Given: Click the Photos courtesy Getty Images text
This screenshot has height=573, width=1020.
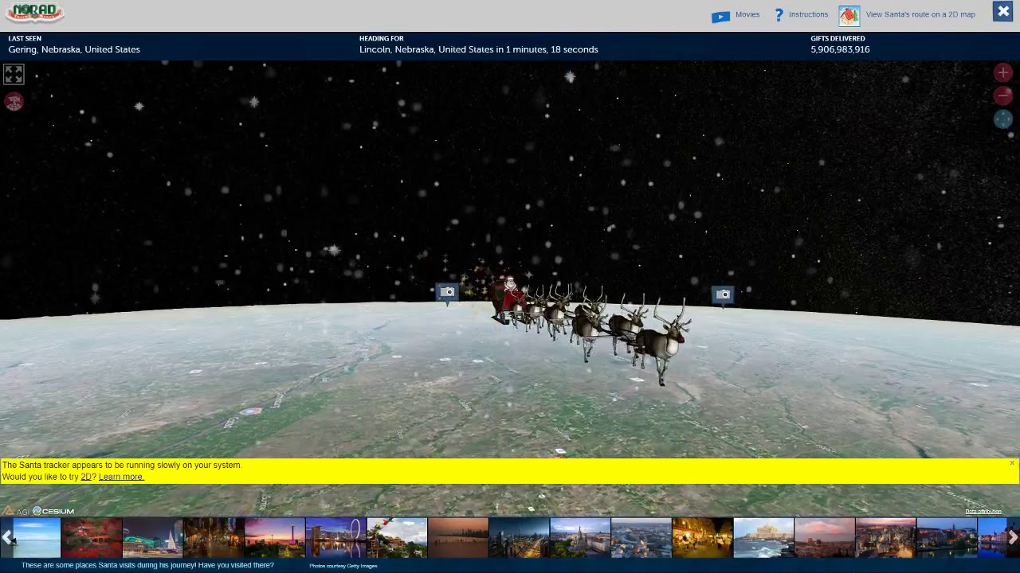Looking at the screenshot, I should [x=343, y=566].
